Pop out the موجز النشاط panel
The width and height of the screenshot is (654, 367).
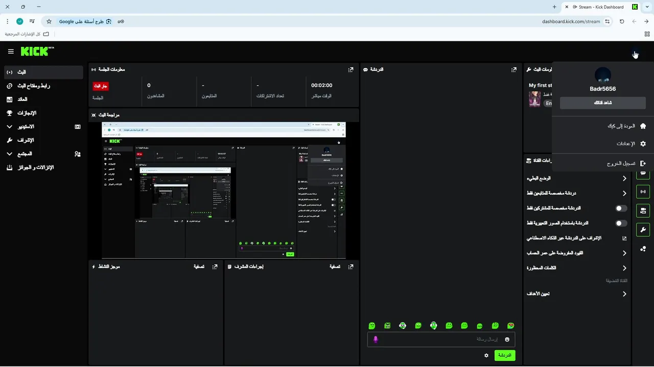(215, 266)
